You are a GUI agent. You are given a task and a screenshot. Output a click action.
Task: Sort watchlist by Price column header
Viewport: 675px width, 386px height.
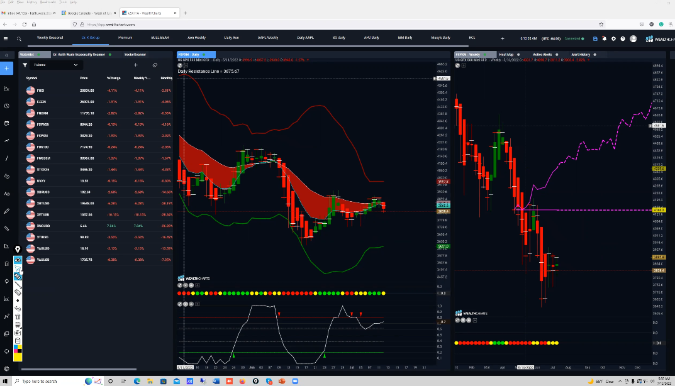point(84,79)
